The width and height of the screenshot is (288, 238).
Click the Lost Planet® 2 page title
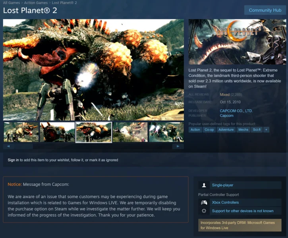point(30,10)
